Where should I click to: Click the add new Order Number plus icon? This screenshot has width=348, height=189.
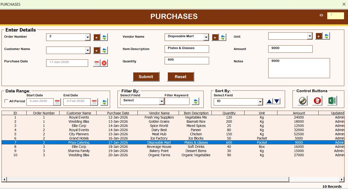point(97,37)
